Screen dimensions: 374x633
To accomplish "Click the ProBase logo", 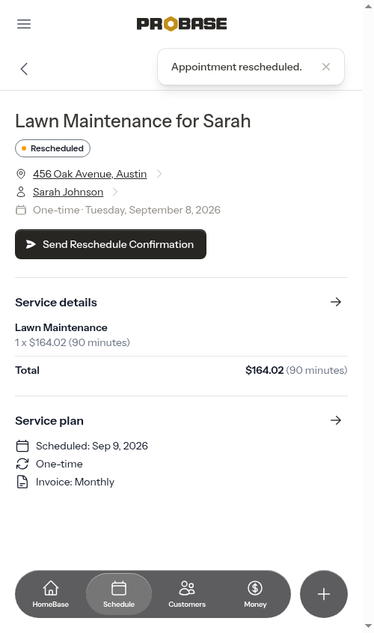I will click(182, 24).
